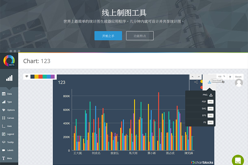Click the redo arrow icon
248x165 pixels.
pyautogui.click(x=199, y=77)
